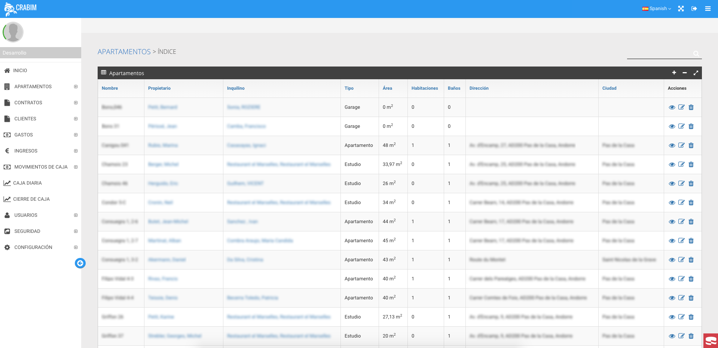Sort table by Propietario column
This screenshot has height=348, width=718.
click(159, 88)
